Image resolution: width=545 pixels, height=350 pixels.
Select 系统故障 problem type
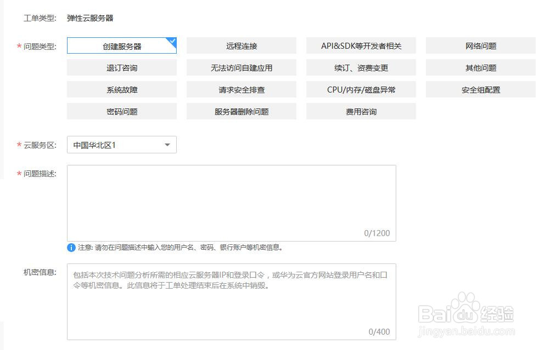point(122,89)
